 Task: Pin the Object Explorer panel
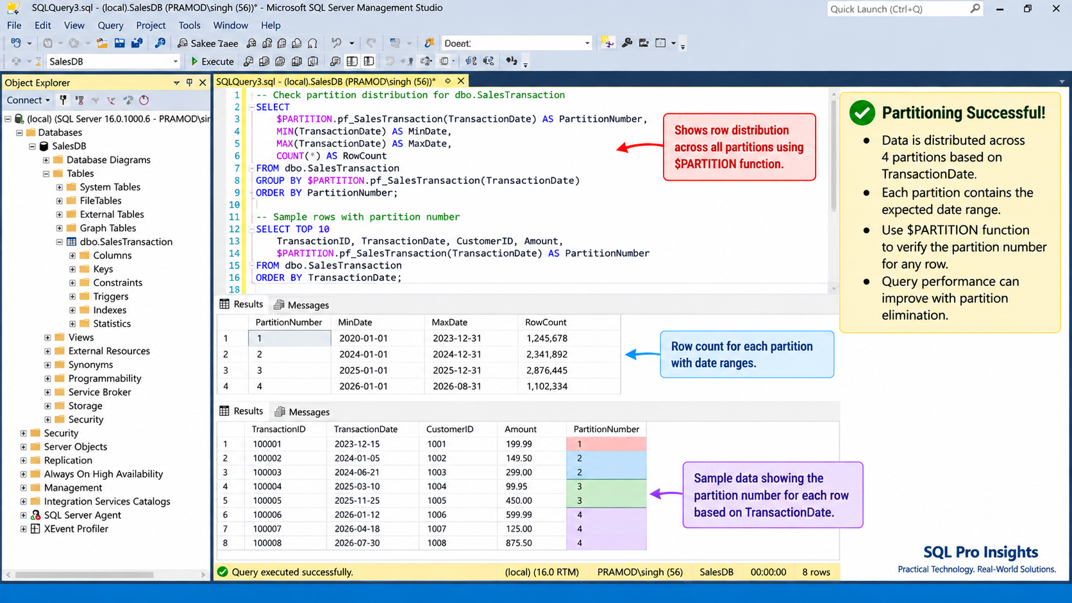(x=189, y=83)
